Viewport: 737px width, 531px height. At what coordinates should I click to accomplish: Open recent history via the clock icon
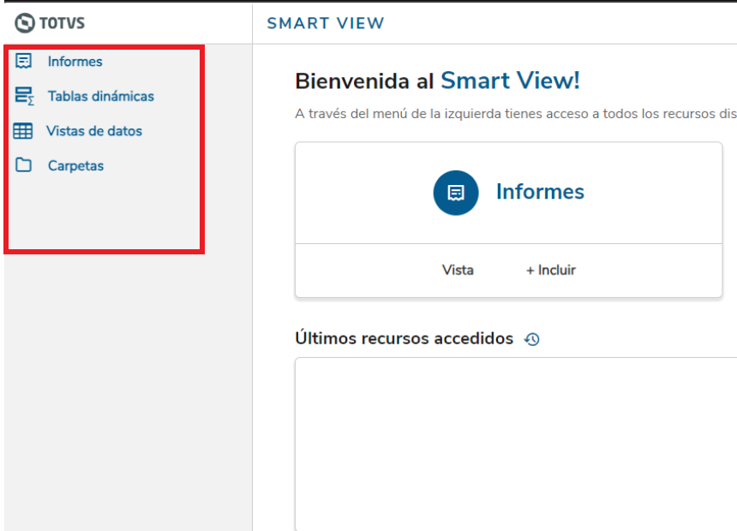tap(532, 338)
